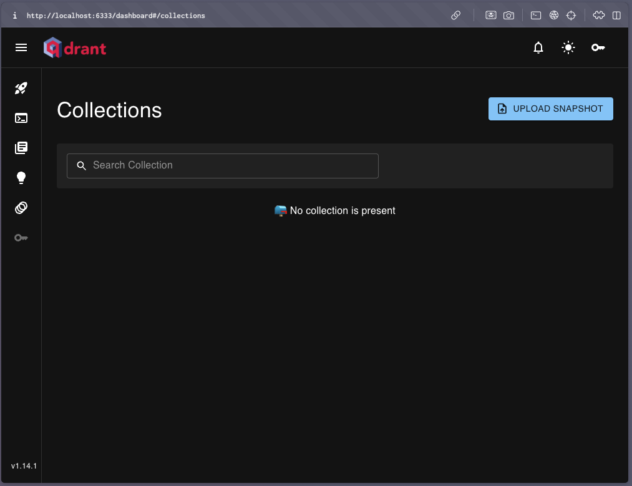This screenshot has height=486, width=632.
Task: Click the address bar URL text
Action: (115, 16)
